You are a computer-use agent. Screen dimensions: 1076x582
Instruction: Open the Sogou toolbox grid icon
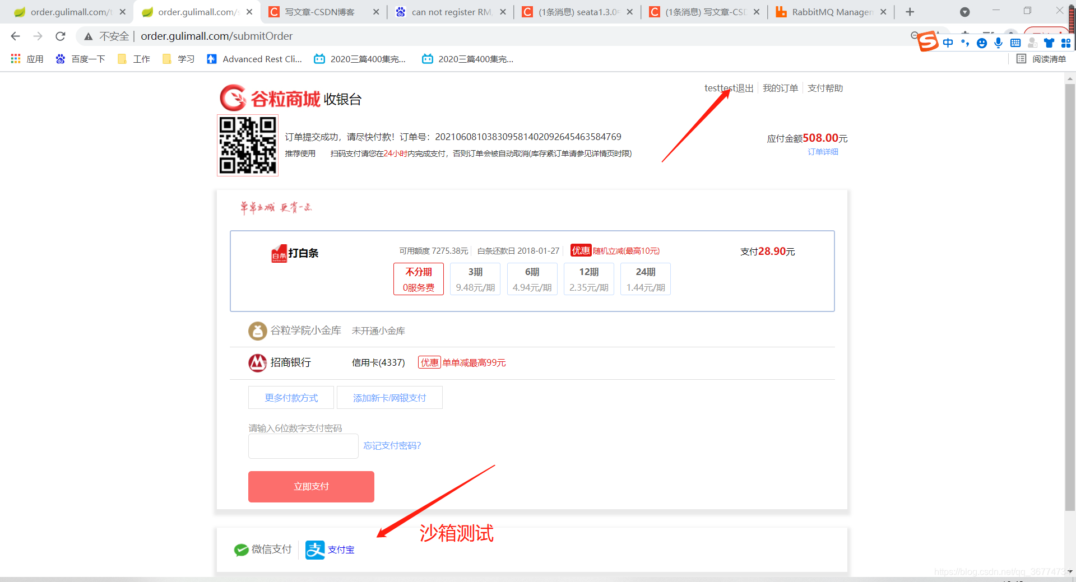coord(1066,43)
